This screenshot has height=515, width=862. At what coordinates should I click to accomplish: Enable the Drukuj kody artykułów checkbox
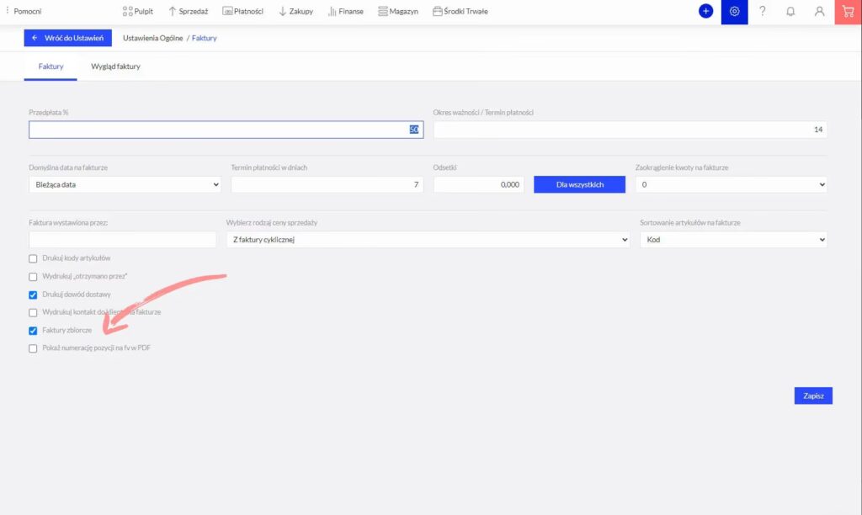coord(34,258)
